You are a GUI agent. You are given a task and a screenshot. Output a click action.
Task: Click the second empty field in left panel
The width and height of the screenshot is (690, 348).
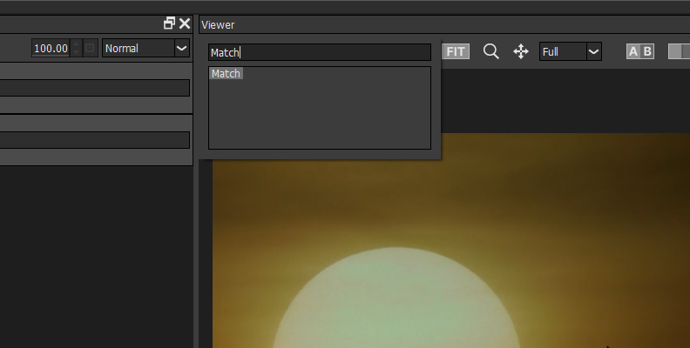click(95, 140)
